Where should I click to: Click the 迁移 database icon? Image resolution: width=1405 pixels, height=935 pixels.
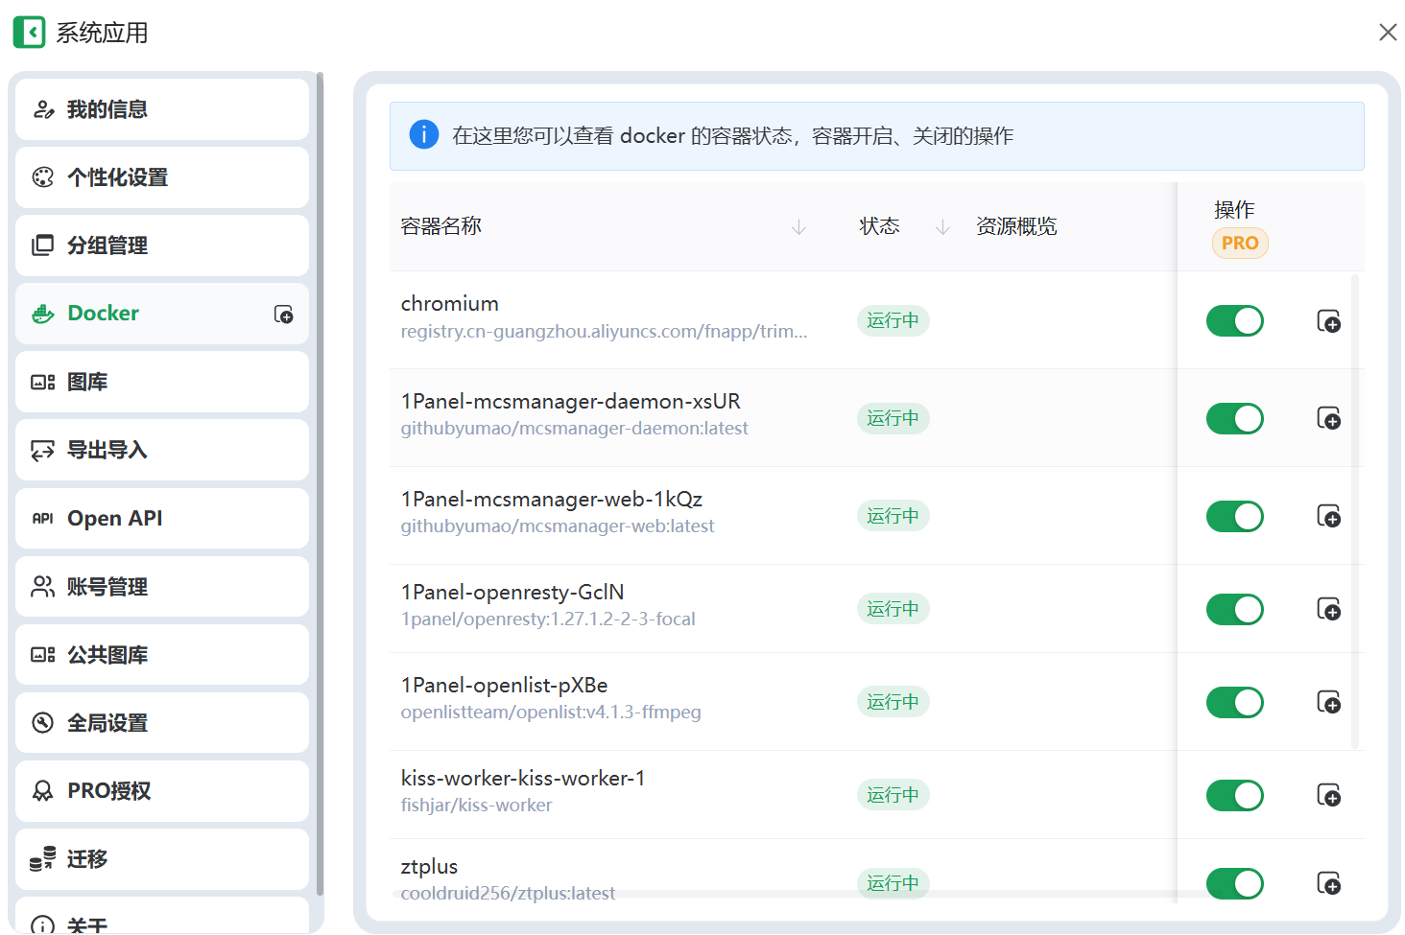click(42, 859)
